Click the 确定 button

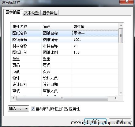[95, 121]
